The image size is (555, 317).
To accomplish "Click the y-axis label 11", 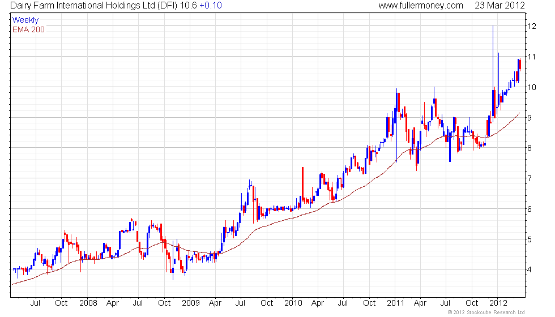I will pyautogui.click(x=532, y=57).
